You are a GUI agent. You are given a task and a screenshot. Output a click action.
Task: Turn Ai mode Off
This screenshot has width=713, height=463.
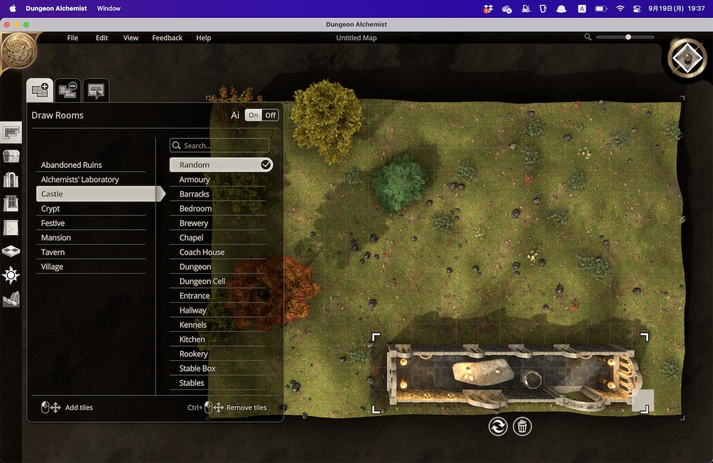[270, 115]
